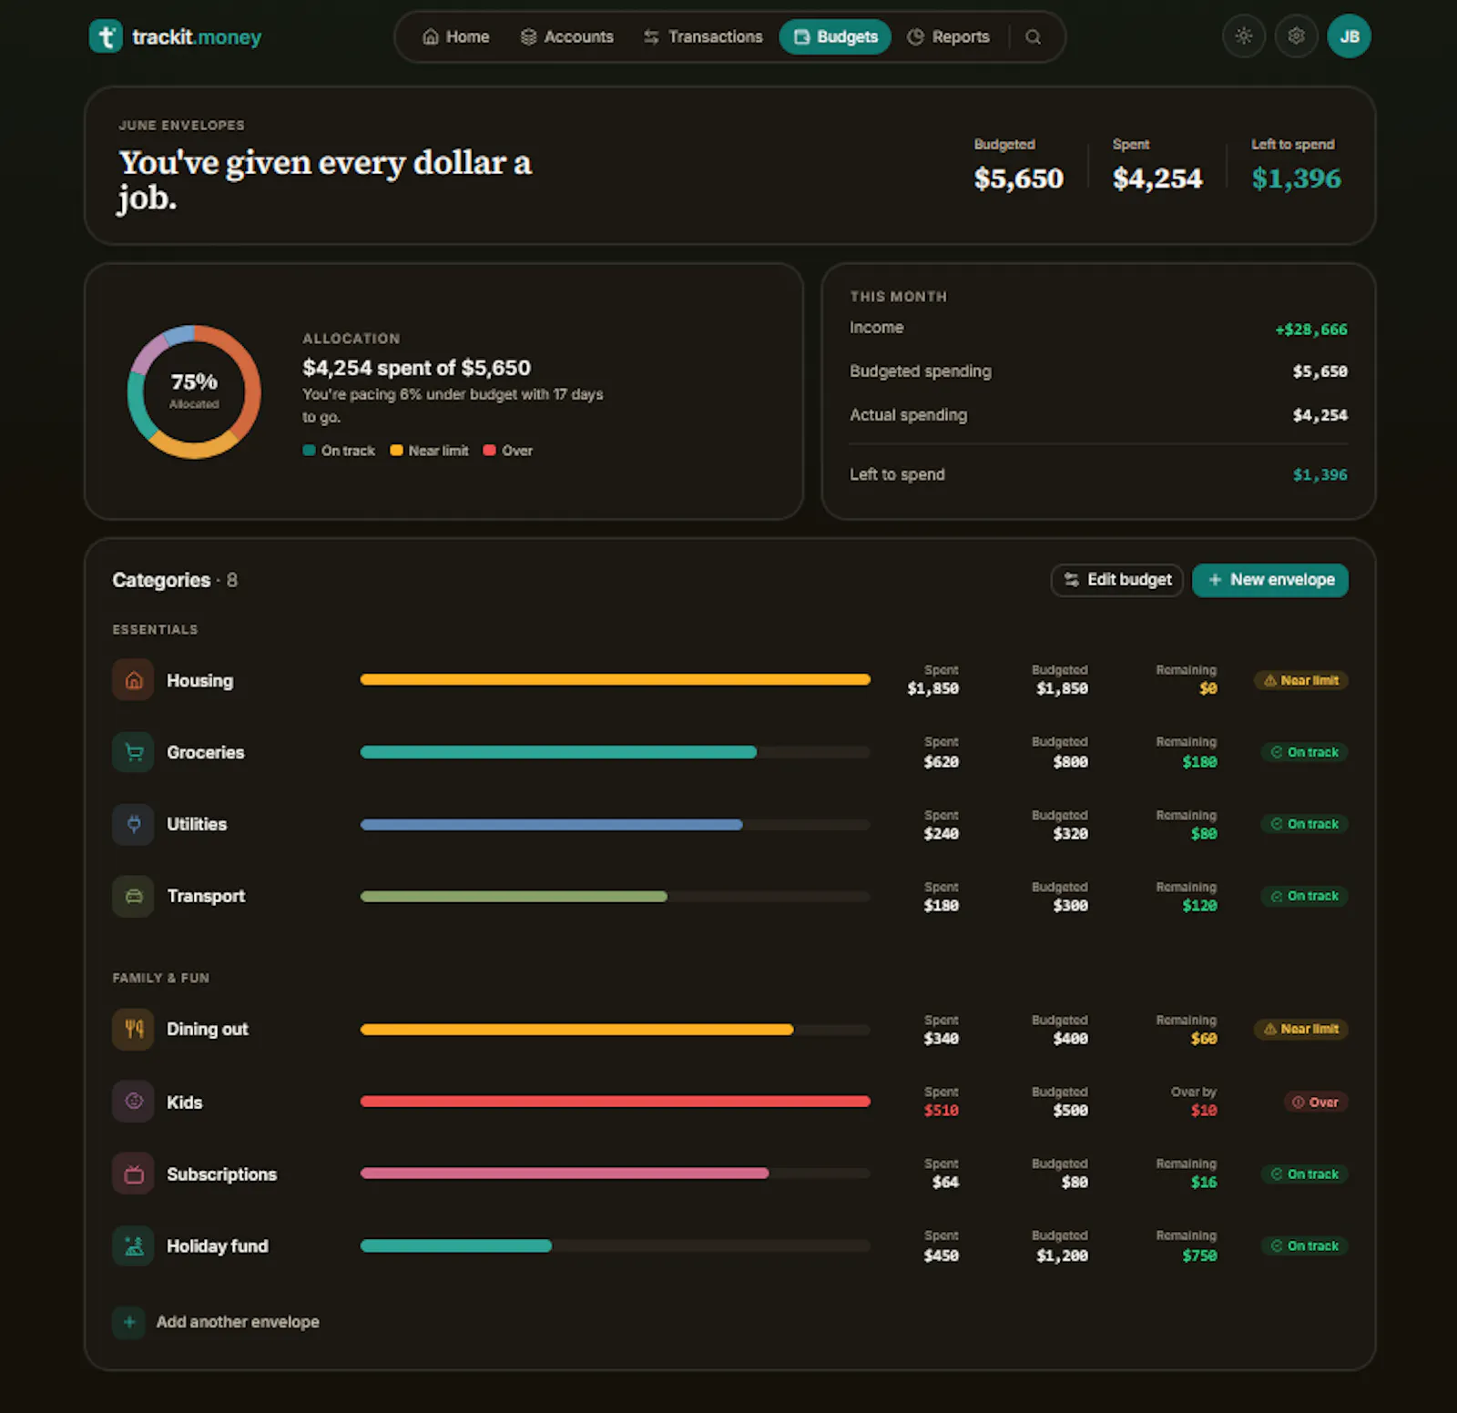This screenshot has height=1413, width=1457.
Task: Open settings gear icon in header
Action: (x=1296, y=36)
